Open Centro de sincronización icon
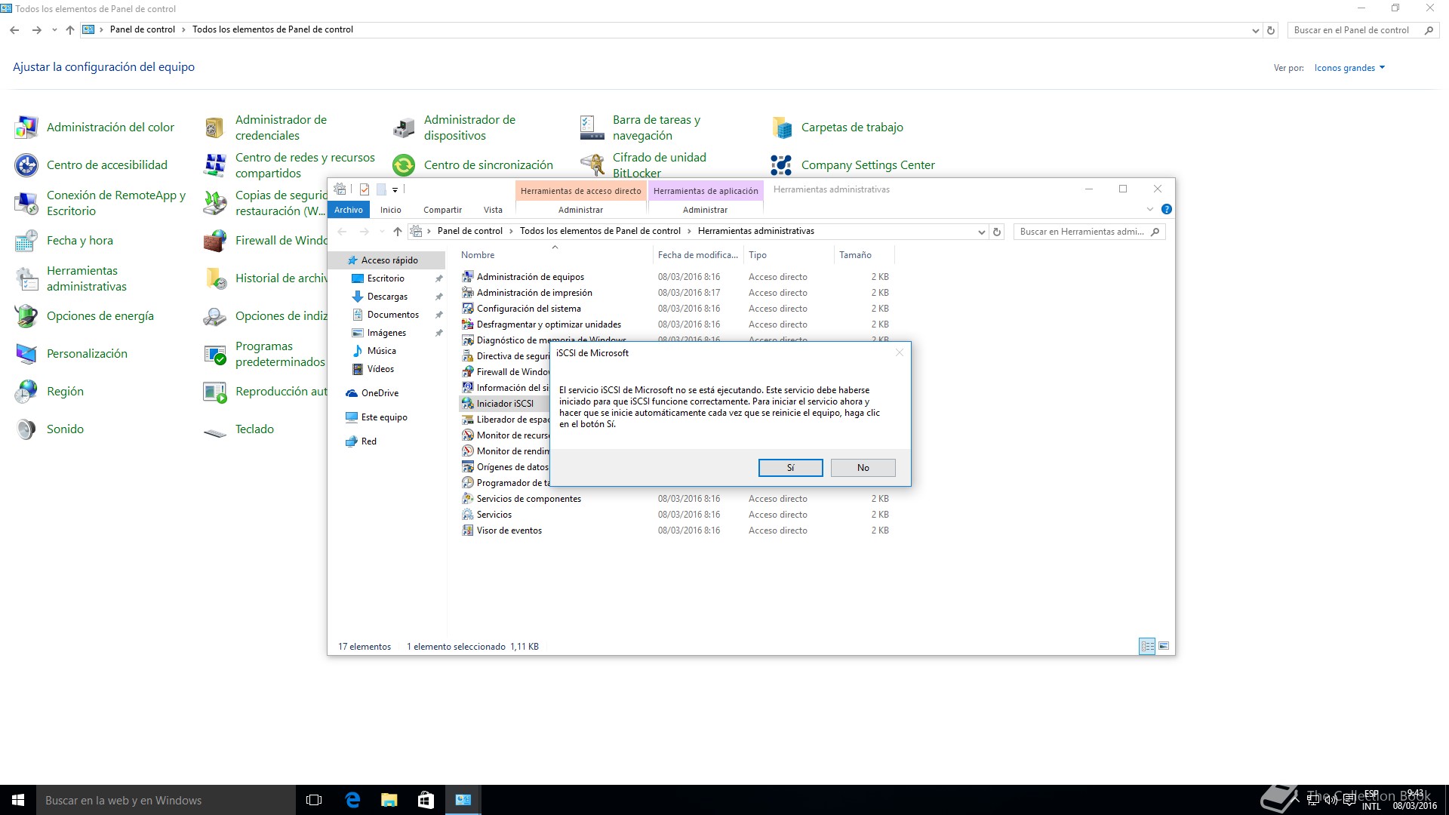 coord(404,165)
